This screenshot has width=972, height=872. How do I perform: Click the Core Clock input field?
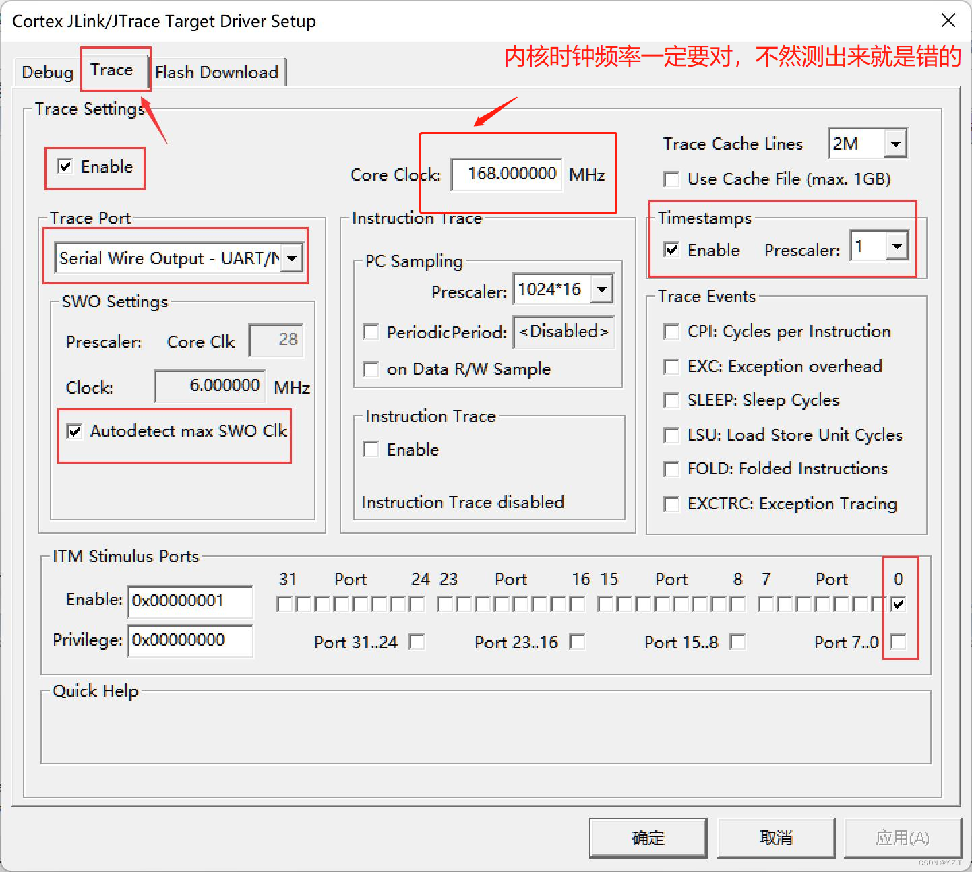(x=506, y=174)
